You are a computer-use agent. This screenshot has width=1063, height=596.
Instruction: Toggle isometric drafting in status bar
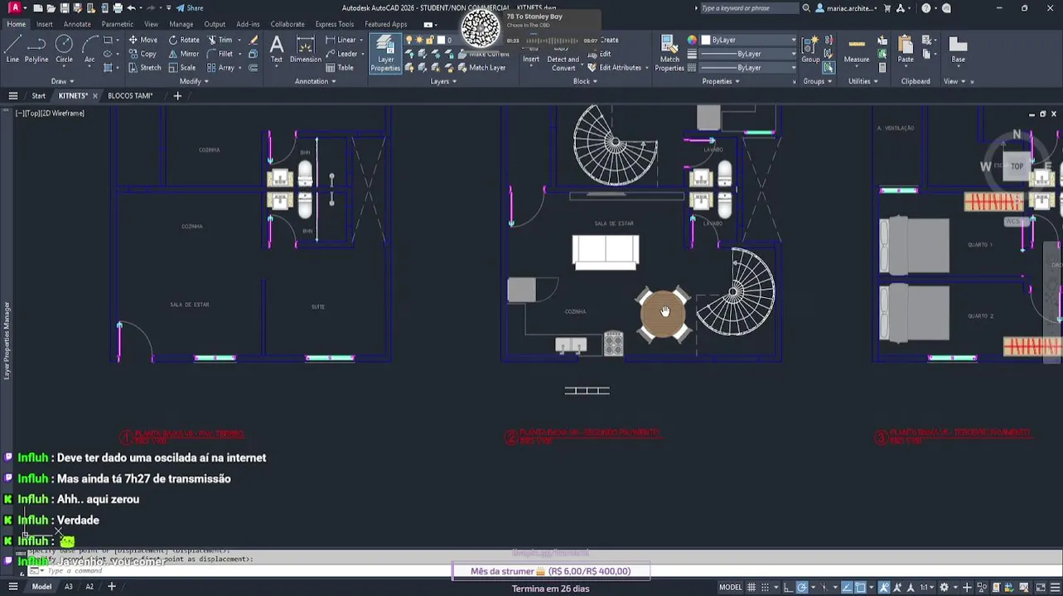coord(824,588)
